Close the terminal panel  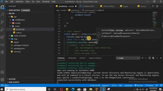click(x=161, y=58)
